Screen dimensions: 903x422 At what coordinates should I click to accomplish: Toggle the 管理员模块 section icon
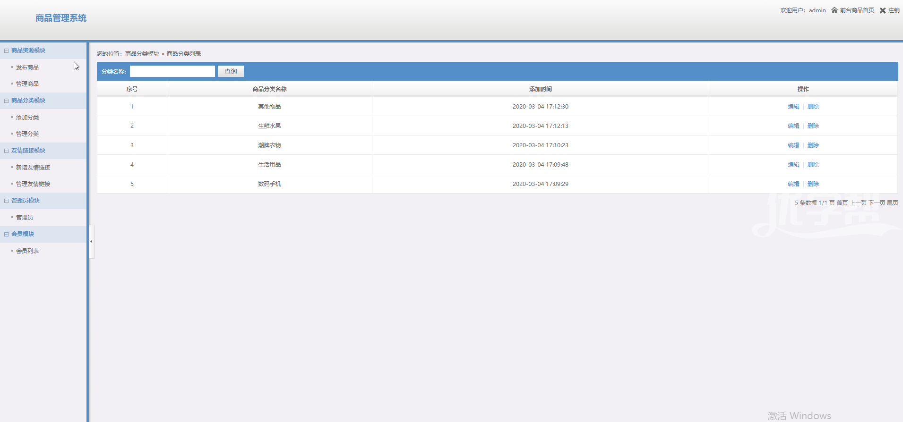7,201
